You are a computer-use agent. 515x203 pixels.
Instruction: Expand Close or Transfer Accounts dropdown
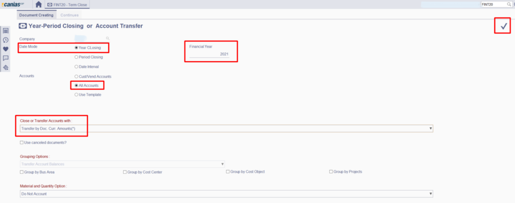[x=431, y=129]
